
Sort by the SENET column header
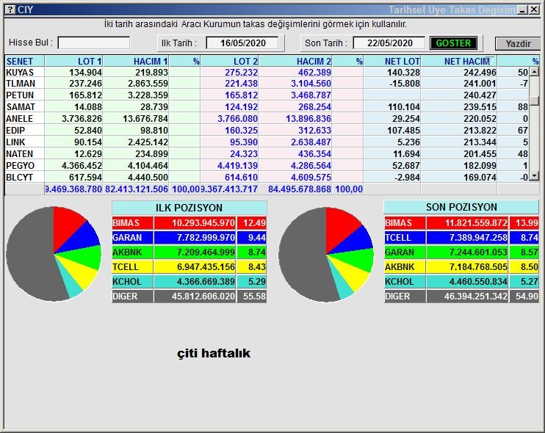(x=25, y=62)
